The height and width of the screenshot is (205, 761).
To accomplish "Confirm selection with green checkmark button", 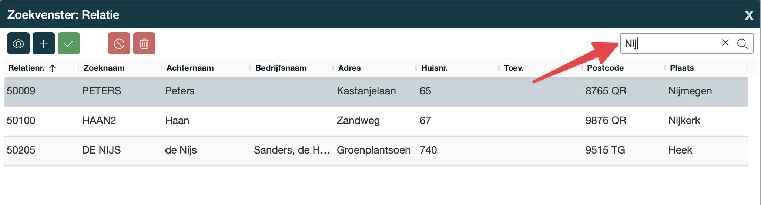I will (69, 44).
